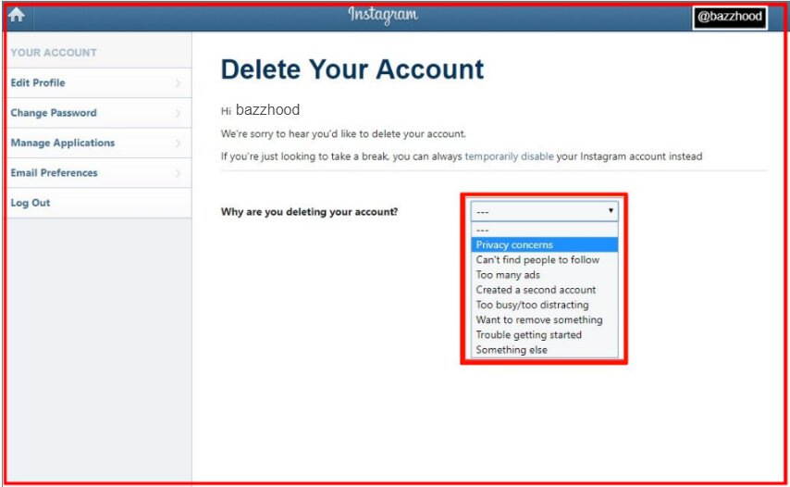Click chevron next to Email Preferences
Image resolution: width=790 pixels, height=487 pixels.
click(x=178, y=173)
